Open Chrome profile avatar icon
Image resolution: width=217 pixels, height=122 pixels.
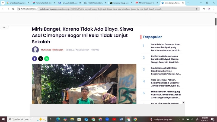(x=209, y=9)
